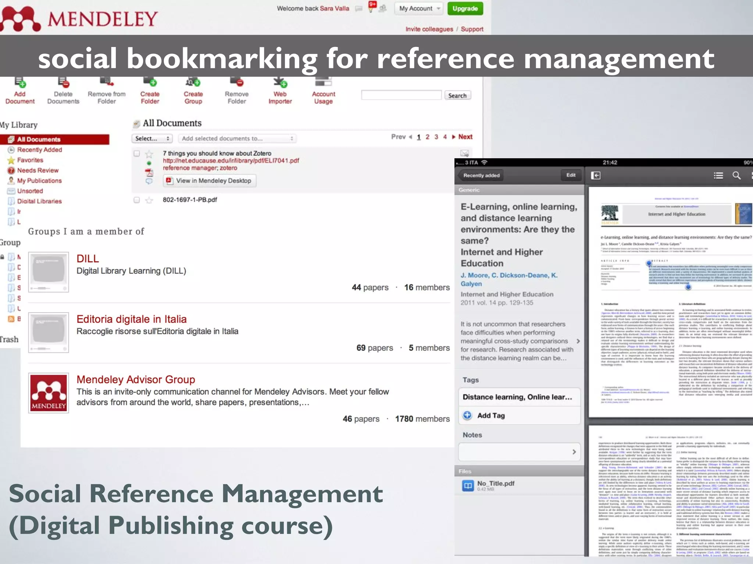Go to page 3 of documents
The height and width of the screenshot is (564, 753).
click(x=436, y=137)
